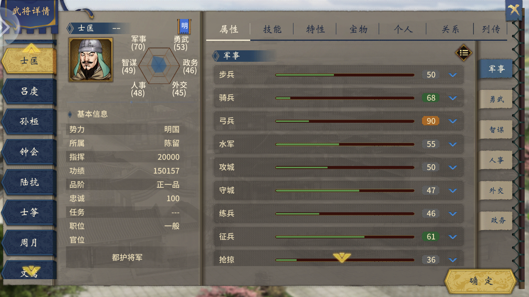Viewport: 529px width, 297px height.
Task: Click the 骑兵 progress bar
Action: click(345, 98)
